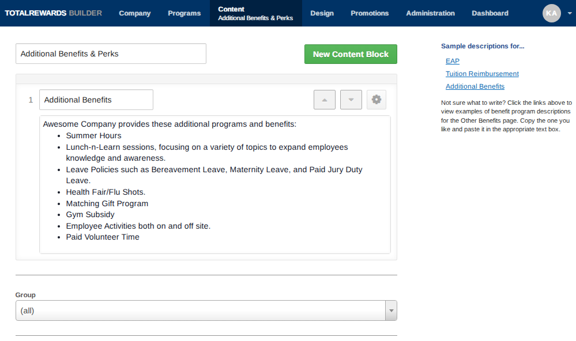The image size is (576, 341).
Task: Navigate to Dashboard
Action: (x=490, y=13)
